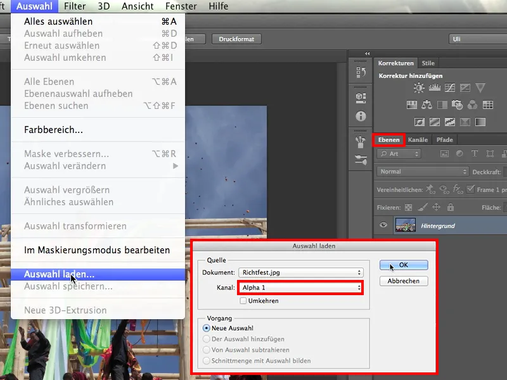507x380 pixels.
Task: Select the Neue Auswahl radio button
Action: (x=206, y=328)
